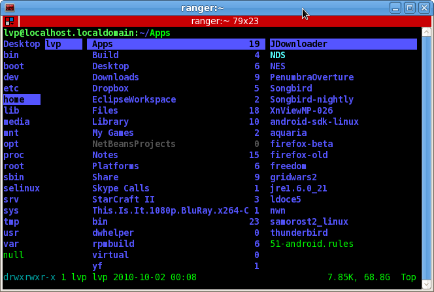Click the EclipseWorkspace folder
The width and height of the screenshot is (434, 292).
[133, 99]
